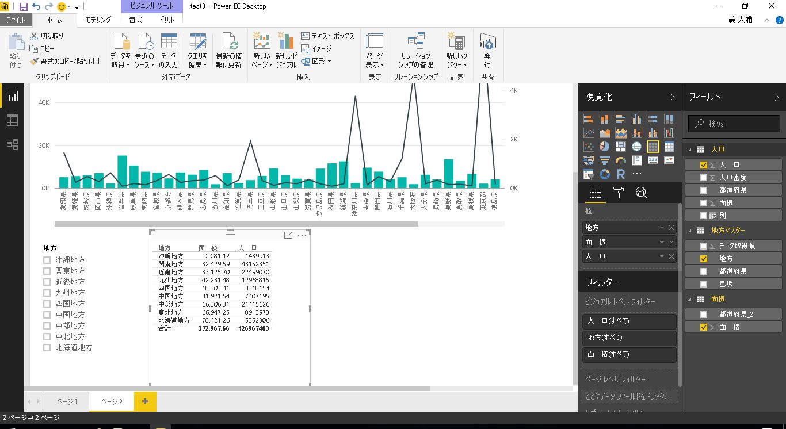
Task: Collapse the 視覚化 pane with chevron
Action: coord(672,97)
